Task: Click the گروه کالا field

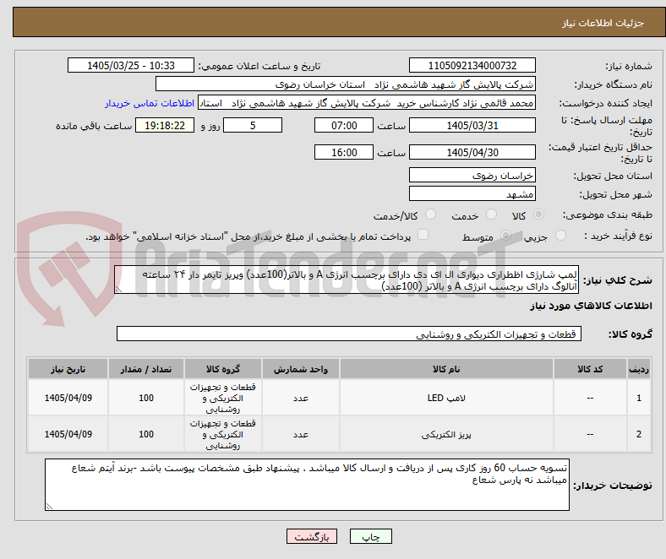Action: pyautogui.click(x=349, y=334)
